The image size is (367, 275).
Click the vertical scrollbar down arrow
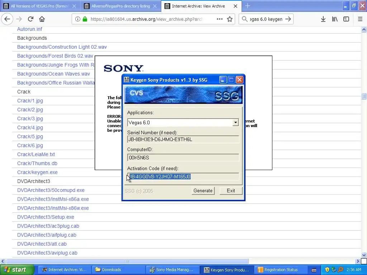[x=364, y=255]
